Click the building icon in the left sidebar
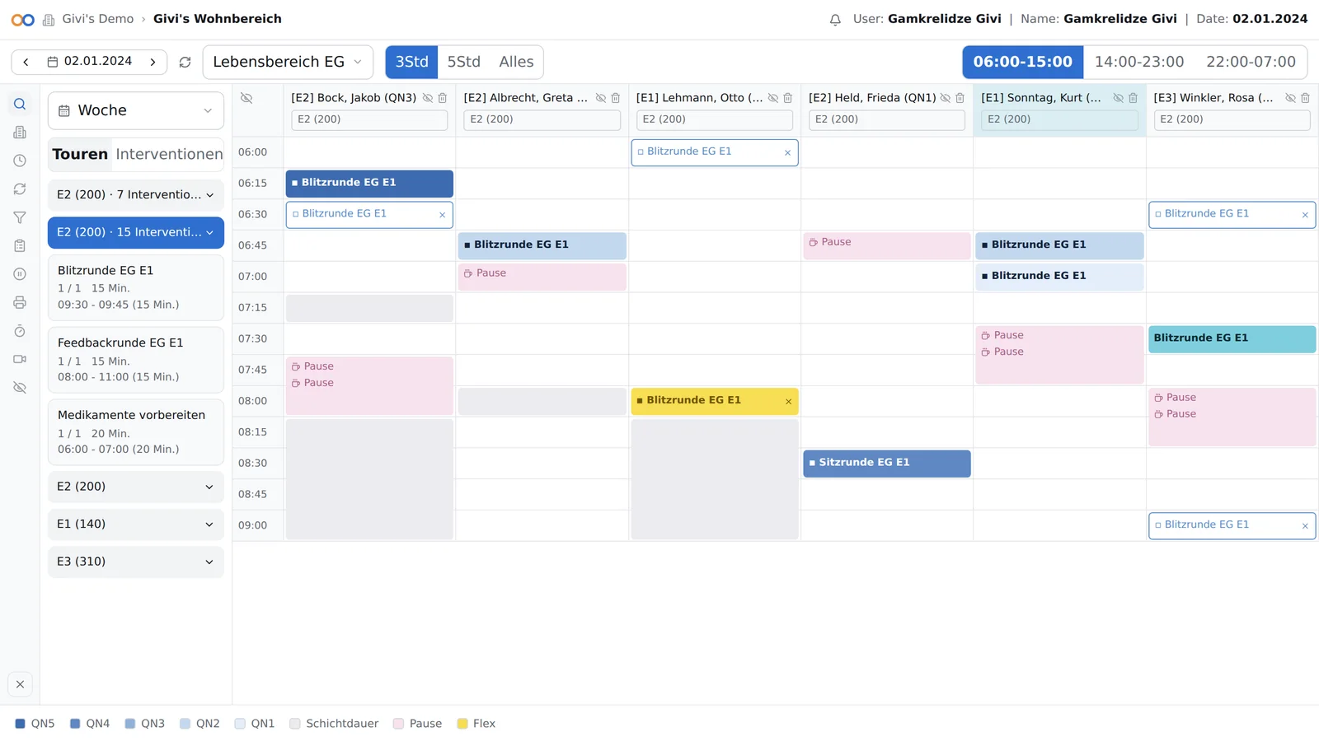The height and width of the screenshot is (741, 1319). pos(20,133)
